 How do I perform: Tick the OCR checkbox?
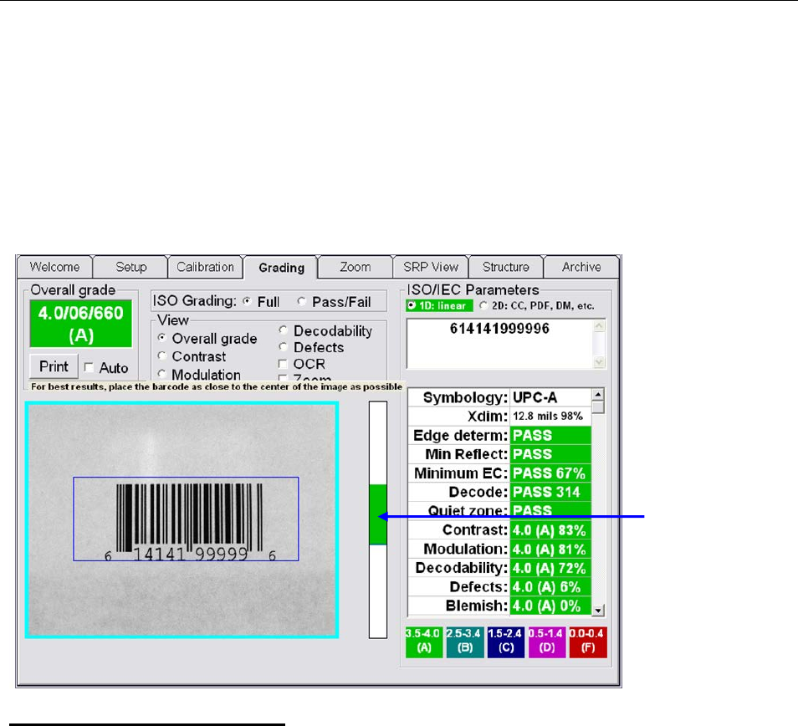coord(283,364)
